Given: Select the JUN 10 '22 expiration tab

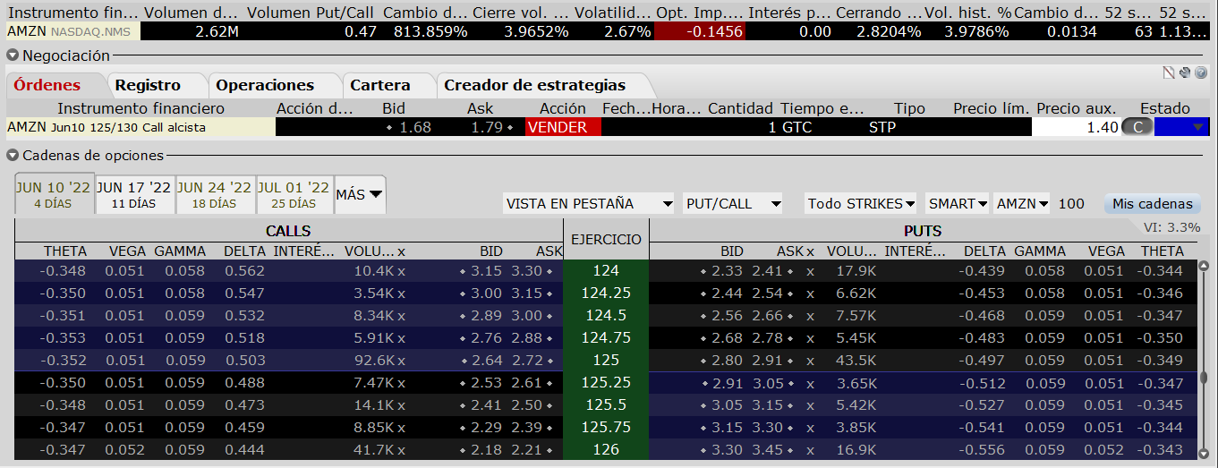Looking at the screenshot, I should coord(54,194).
